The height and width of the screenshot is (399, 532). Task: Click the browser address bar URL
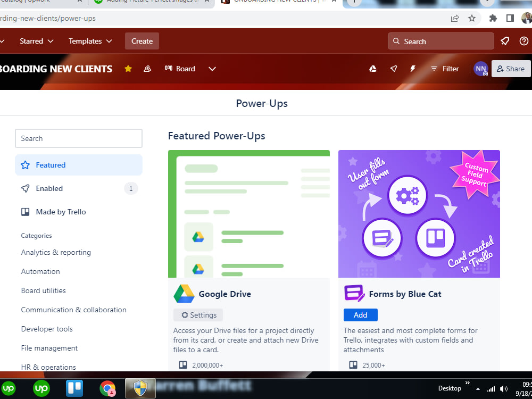point(48,18)
